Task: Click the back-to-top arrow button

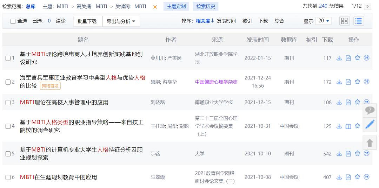Action: [x=370, y=143]
